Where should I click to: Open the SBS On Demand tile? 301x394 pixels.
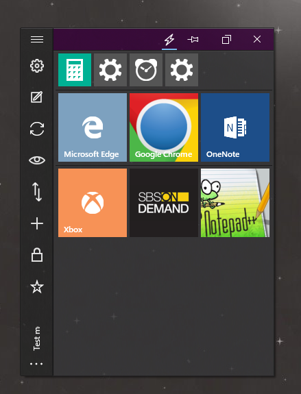click(164, 203)
